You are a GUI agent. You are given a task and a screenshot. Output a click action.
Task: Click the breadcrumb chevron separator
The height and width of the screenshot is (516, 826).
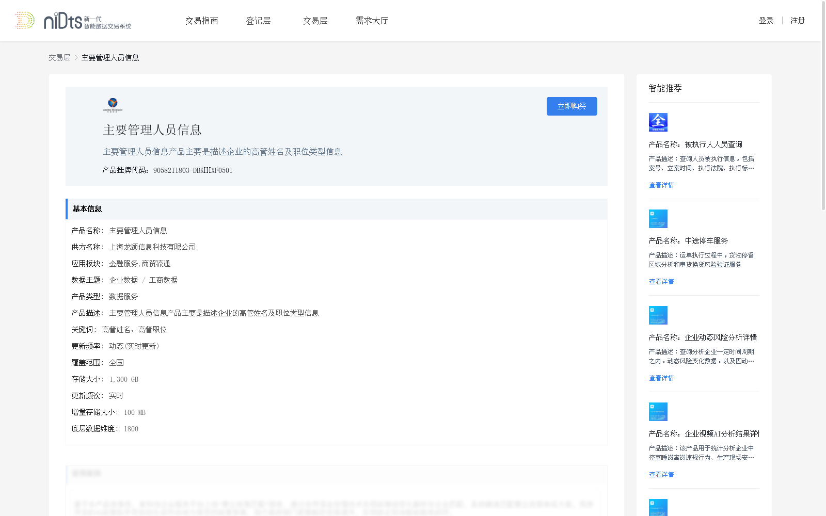click(x=76, y=58)
